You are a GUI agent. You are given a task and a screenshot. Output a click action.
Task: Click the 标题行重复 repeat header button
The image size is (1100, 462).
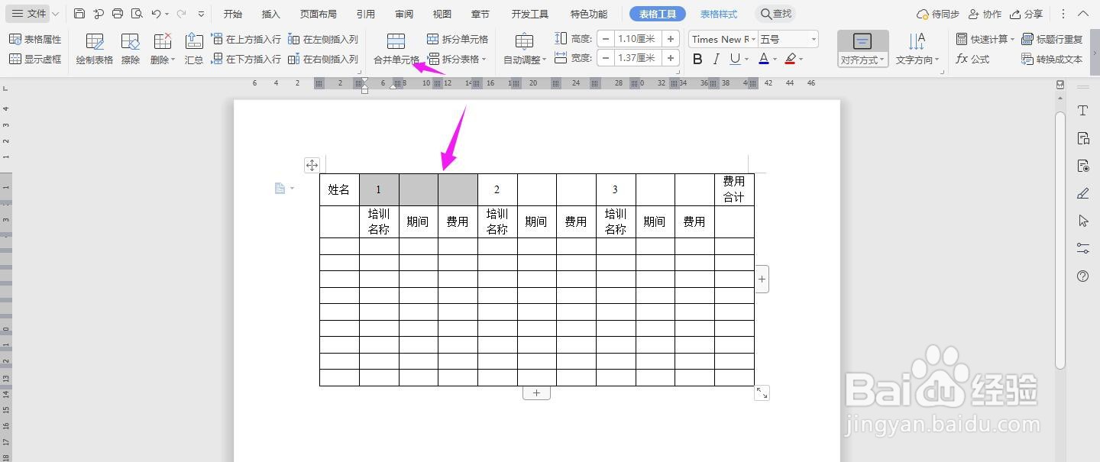(1052, 38)
